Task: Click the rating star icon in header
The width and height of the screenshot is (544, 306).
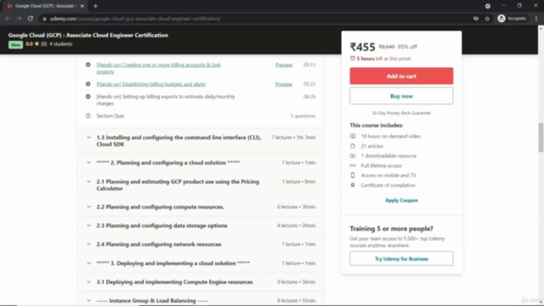Action: [x=37, y=44]
